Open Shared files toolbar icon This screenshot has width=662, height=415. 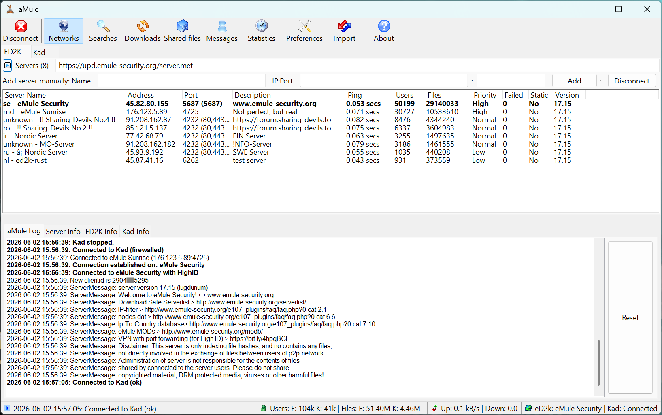pyautogui.click(x=182, y=31)
